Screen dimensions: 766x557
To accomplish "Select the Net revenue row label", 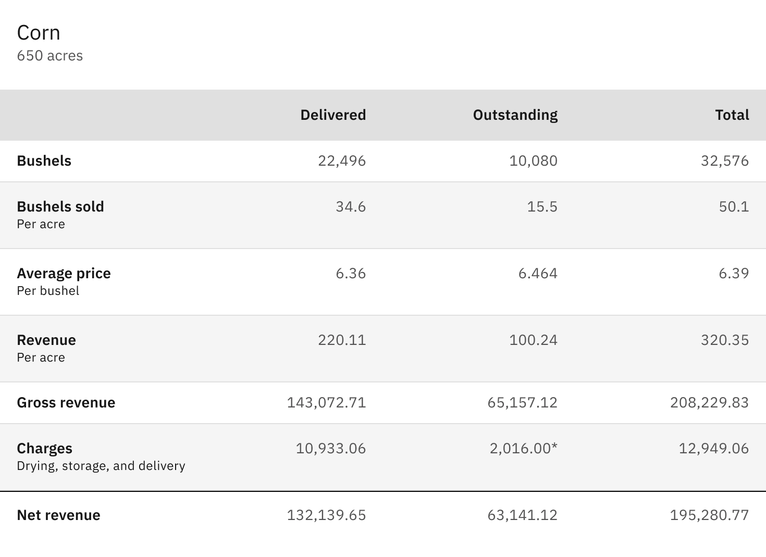I will [x=59, y=515].
